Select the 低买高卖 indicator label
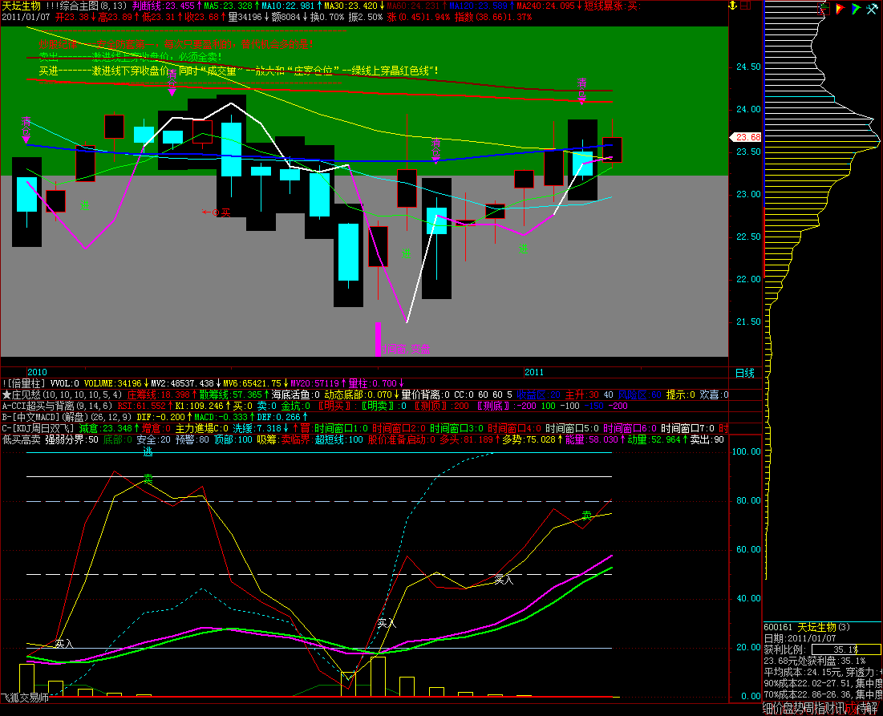The image size is (883, 716). 22,439
